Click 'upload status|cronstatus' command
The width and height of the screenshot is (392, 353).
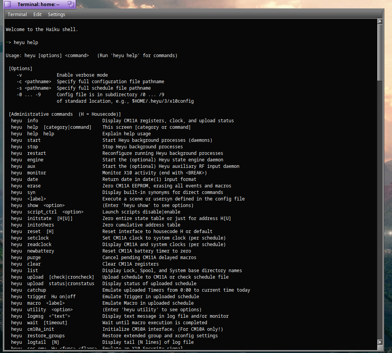pyautogui.click(x=61, y=284)
